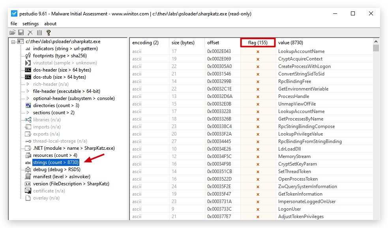The width and height of the screenshot is (388, 228).
Task: Open the about menu
Action: (50, 24)
